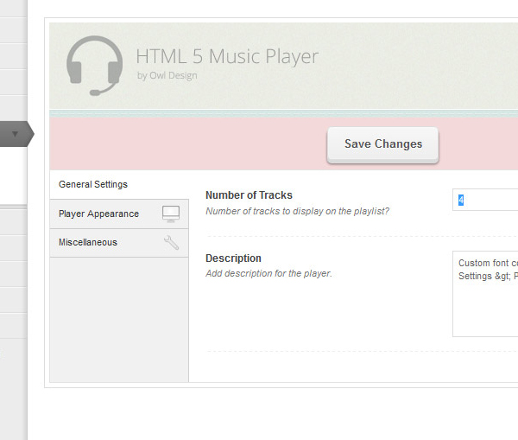Open the General Settings tab
This screenshot has height=440, width=518.
tap(119, 185)
